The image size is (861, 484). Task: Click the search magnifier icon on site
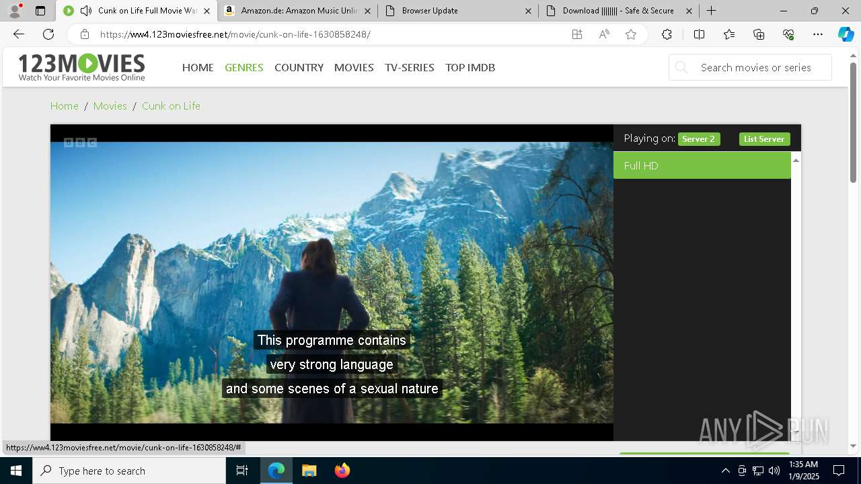681,67
